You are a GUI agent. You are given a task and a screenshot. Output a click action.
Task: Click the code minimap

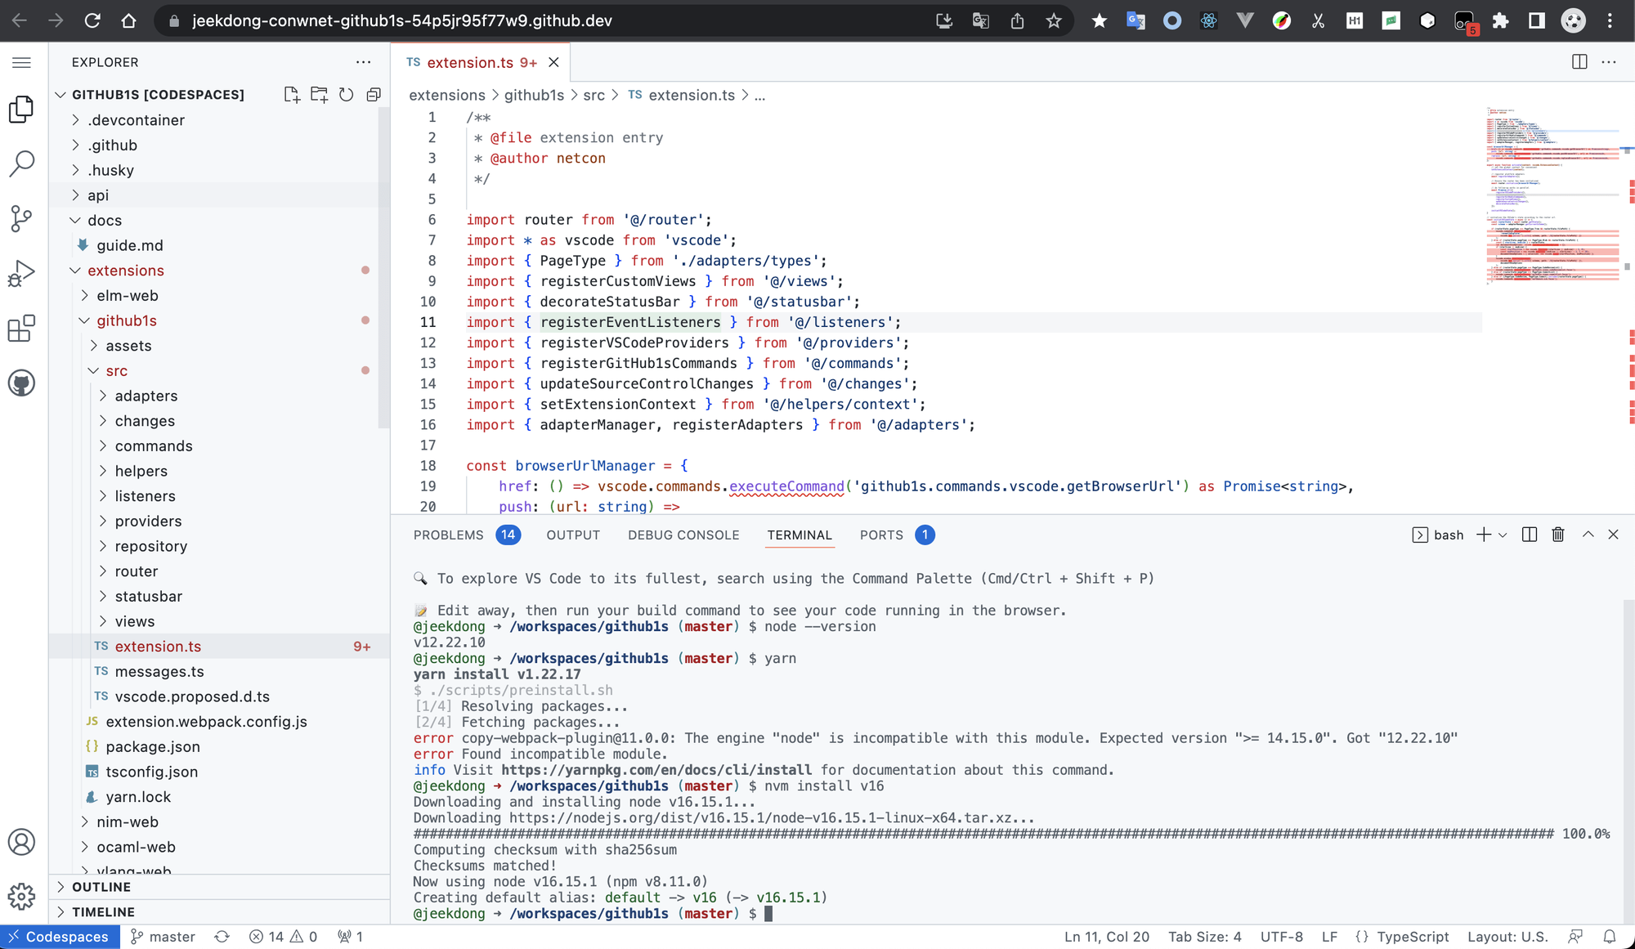pos(1552,196)
